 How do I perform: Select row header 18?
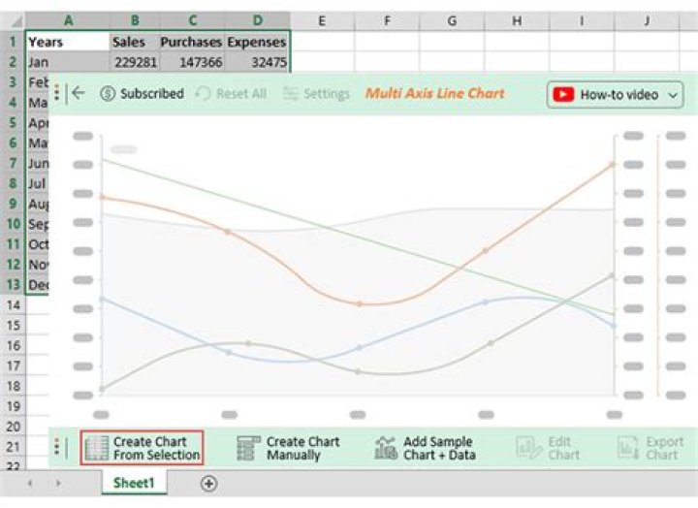[14, 386]
